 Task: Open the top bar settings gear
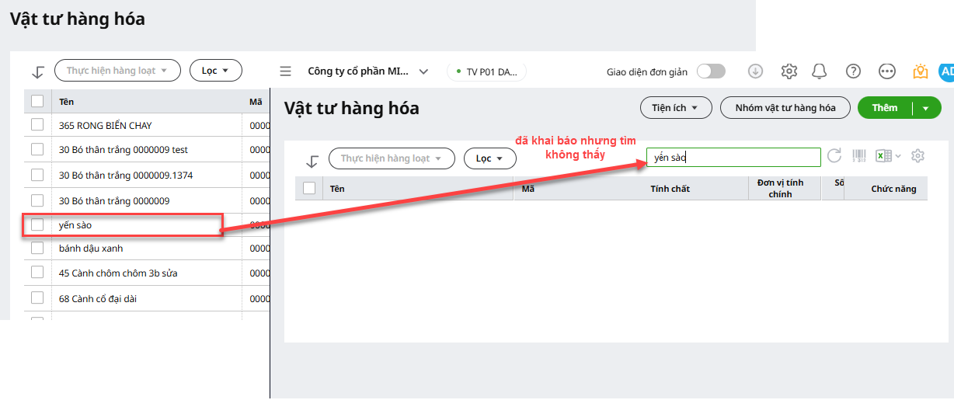coord(789,71)
